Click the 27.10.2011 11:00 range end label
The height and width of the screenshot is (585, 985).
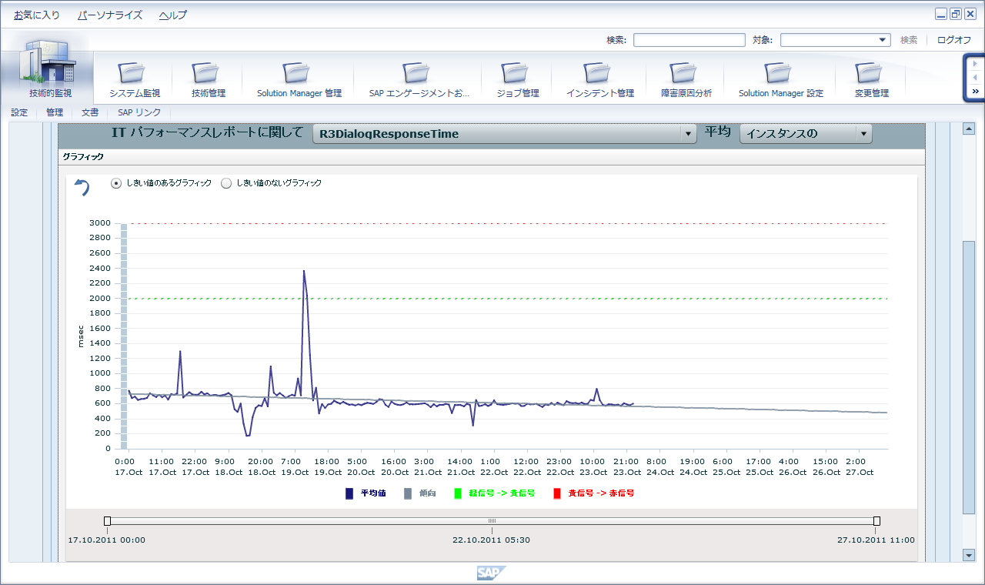pos(876,540)
